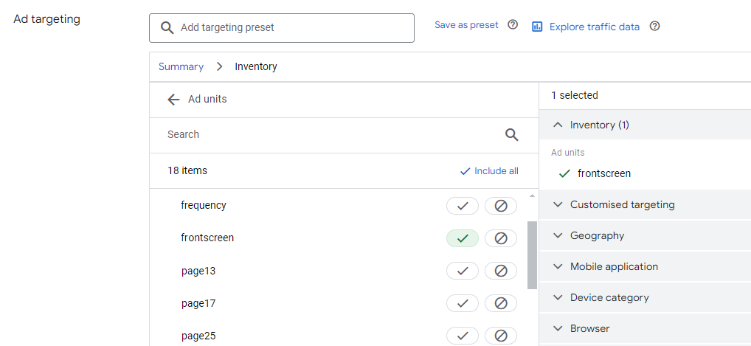751x346 pixels.
Task: Open help icon beside Explore traffic data
Action: pos(654,26)
